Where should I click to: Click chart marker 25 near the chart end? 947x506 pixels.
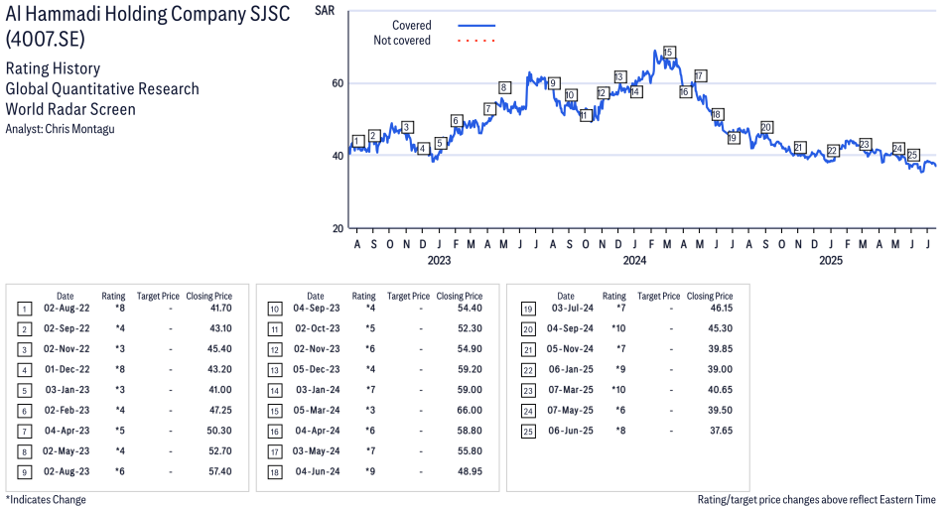click(913, 155)
